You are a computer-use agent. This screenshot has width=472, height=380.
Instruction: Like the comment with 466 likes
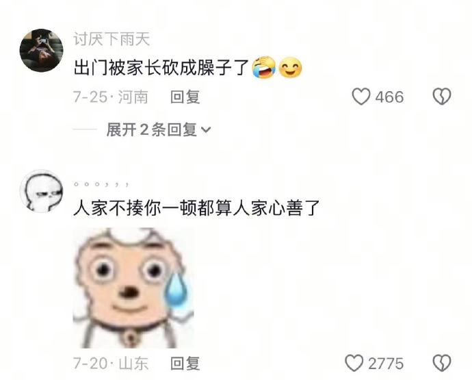point(361,97)
